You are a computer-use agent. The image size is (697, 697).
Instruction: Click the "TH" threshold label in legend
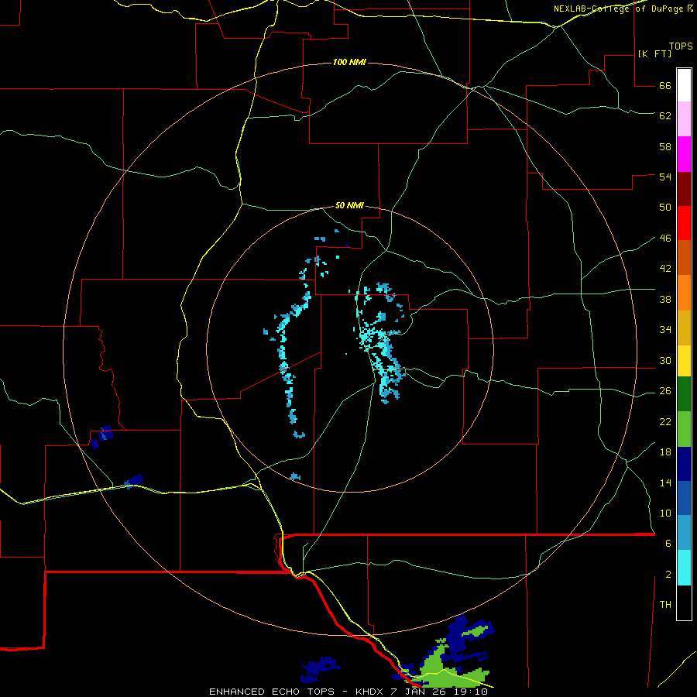click(665, 605)
